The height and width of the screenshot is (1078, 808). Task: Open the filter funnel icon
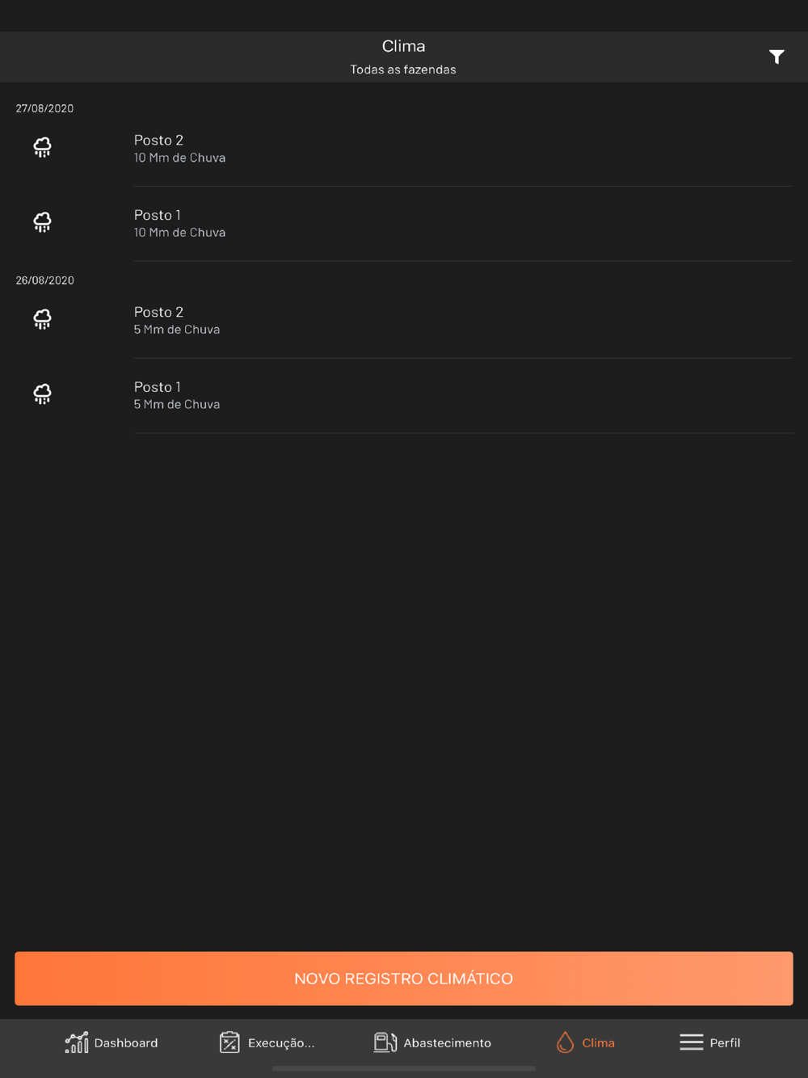click(x=776, y=57)
